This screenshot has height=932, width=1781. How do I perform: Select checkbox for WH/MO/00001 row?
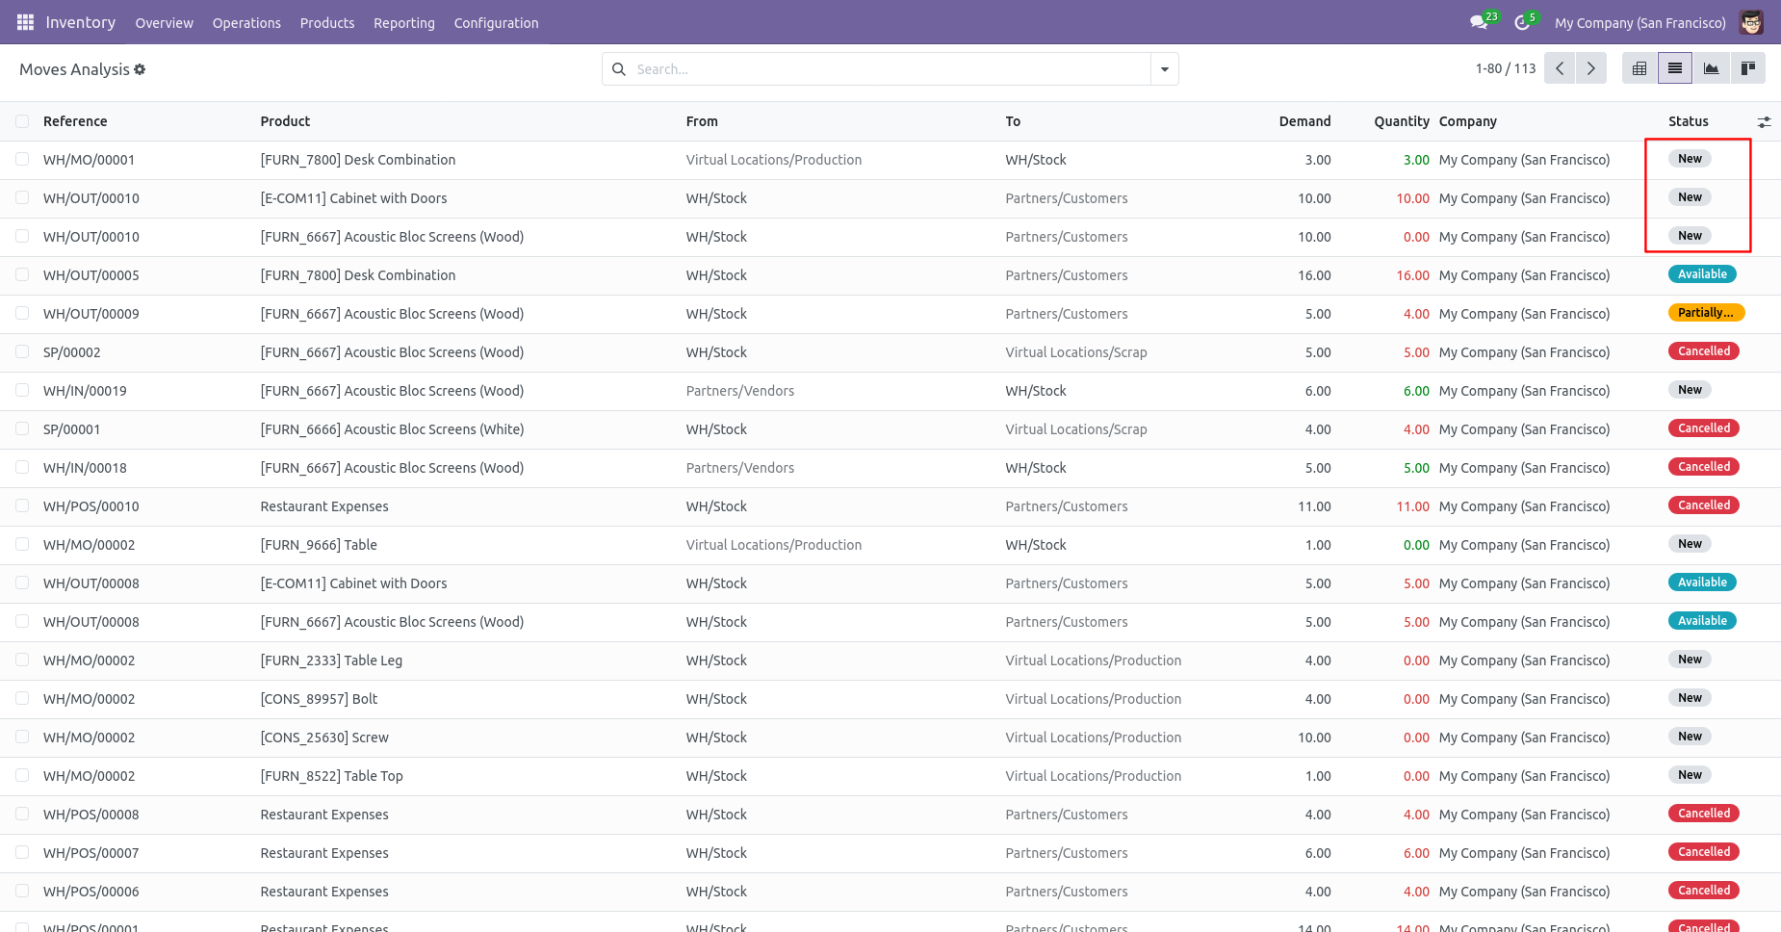[22, 160]
